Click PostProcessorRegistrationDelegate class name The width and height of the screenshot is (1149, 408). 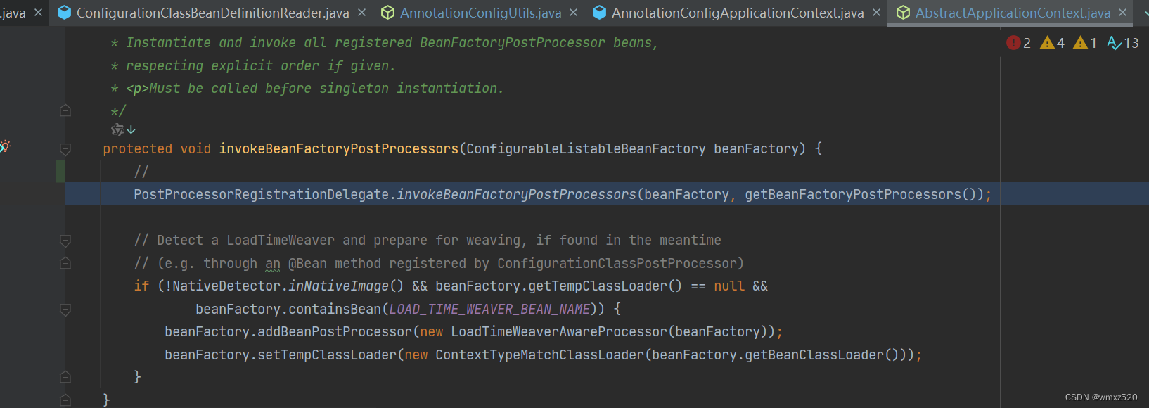pyautogui.click(x=262, y=194)
